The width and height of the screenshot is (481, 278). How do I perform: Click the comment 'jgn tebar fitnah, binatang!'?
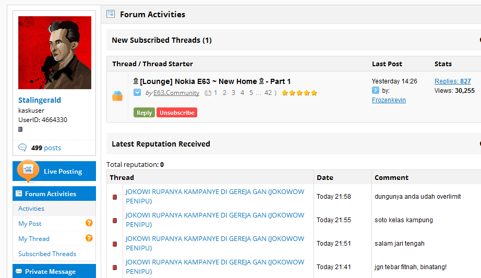411,267
